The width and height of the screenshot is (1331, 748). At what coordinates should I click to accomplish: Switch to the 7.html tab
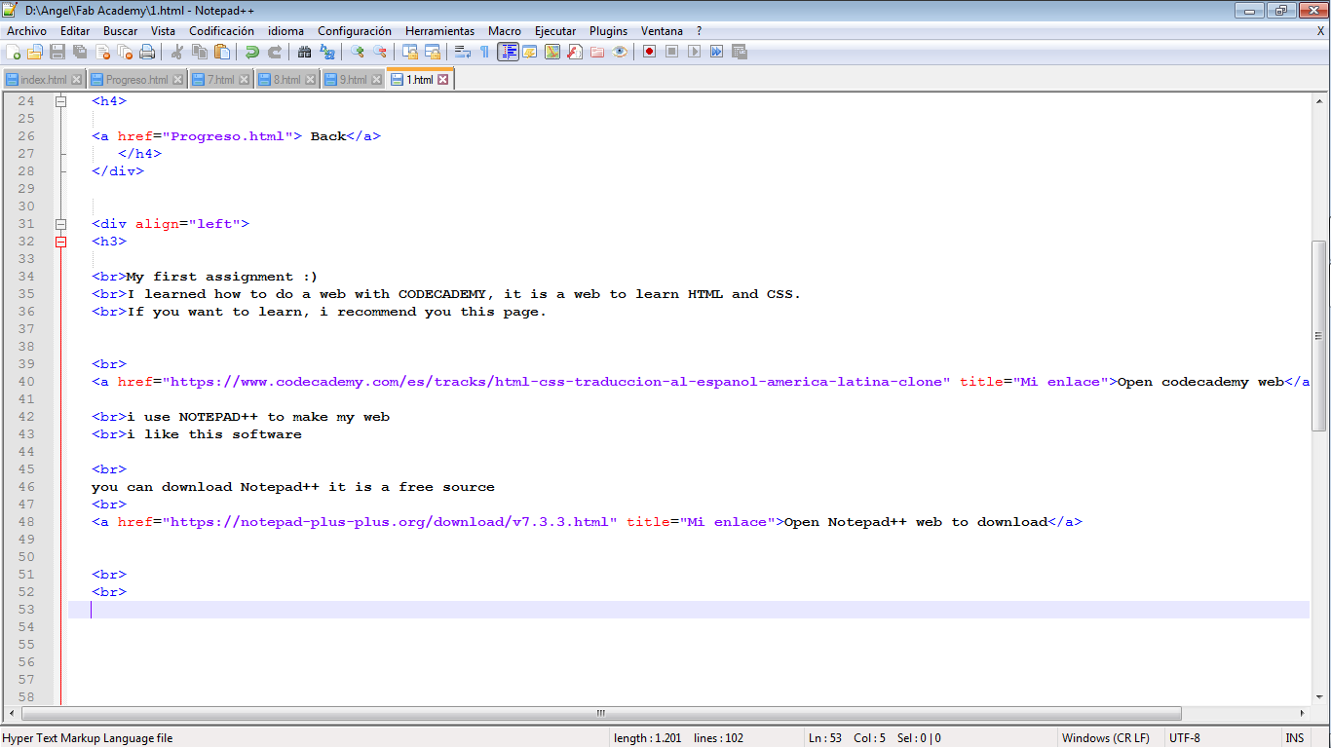(x=220, y=80)
